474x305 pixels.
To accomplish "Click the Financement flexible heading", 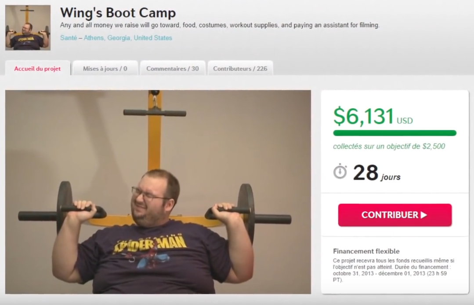I will (366, 251).
